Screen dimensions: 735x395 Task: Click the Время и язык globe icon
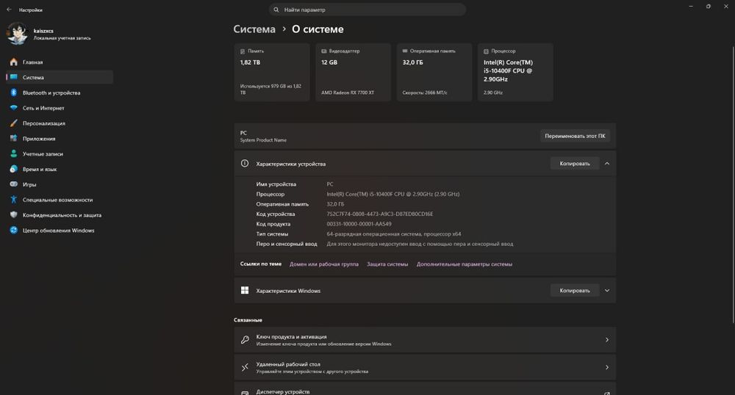pyautogui.click(x=13, y=169)
